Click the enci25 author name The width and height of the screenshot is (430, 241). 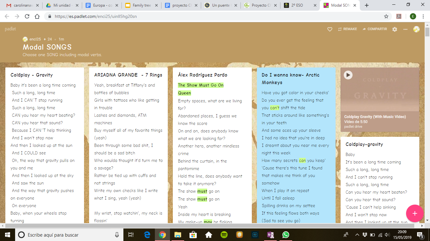tap(35, 39)
